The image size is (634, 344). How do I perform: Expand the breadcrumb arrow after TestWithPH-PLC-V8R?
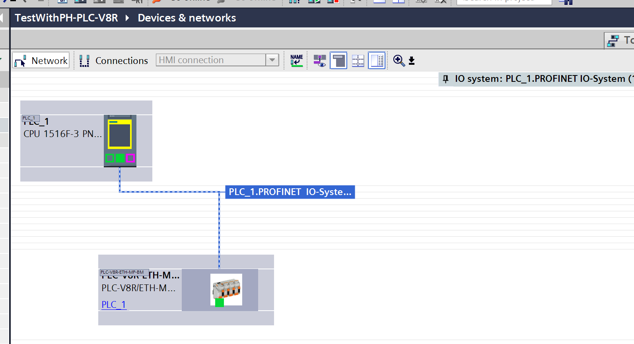coord(127,18)
